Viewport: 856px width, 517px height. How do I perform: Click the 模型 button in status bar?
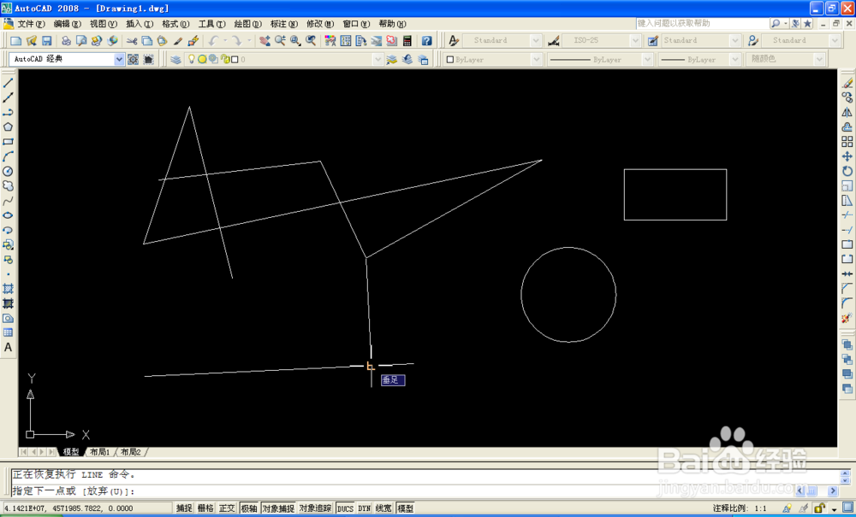point(406,508)
